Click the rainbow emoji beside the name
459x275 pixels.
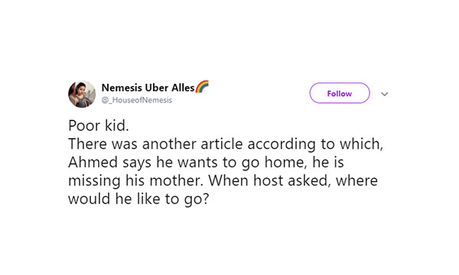click(x=202, y=86)
